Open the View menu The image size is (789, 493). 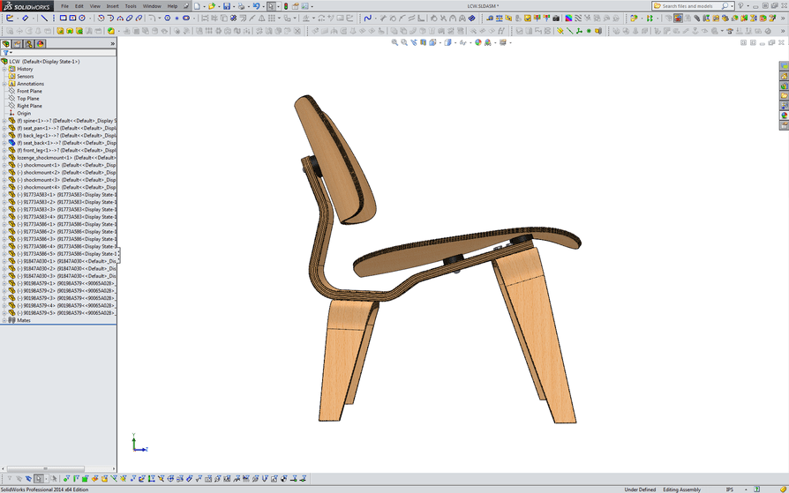pos(94,6)
